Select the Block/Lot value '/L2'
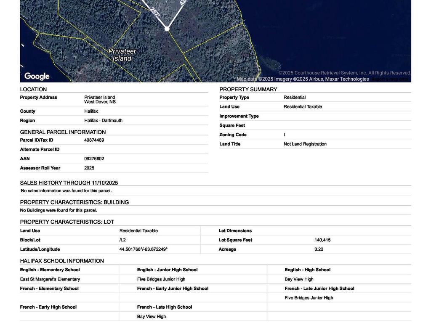431x323 pixels. coord(122,240)
